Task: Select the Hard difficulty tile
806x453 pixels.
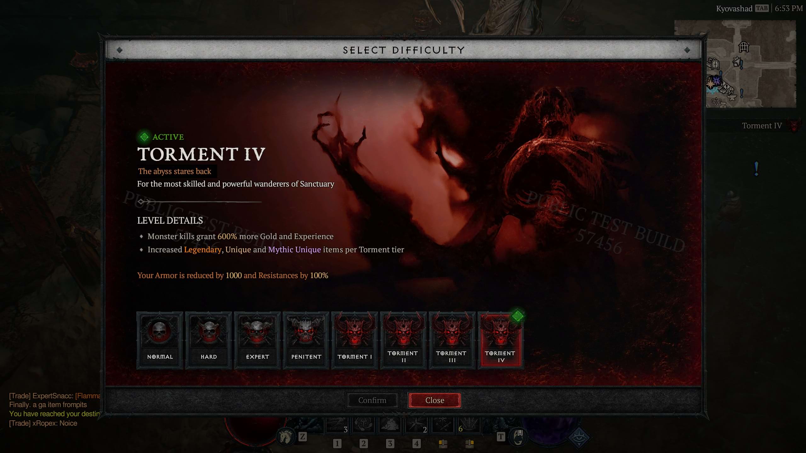Action: [208, 340]
